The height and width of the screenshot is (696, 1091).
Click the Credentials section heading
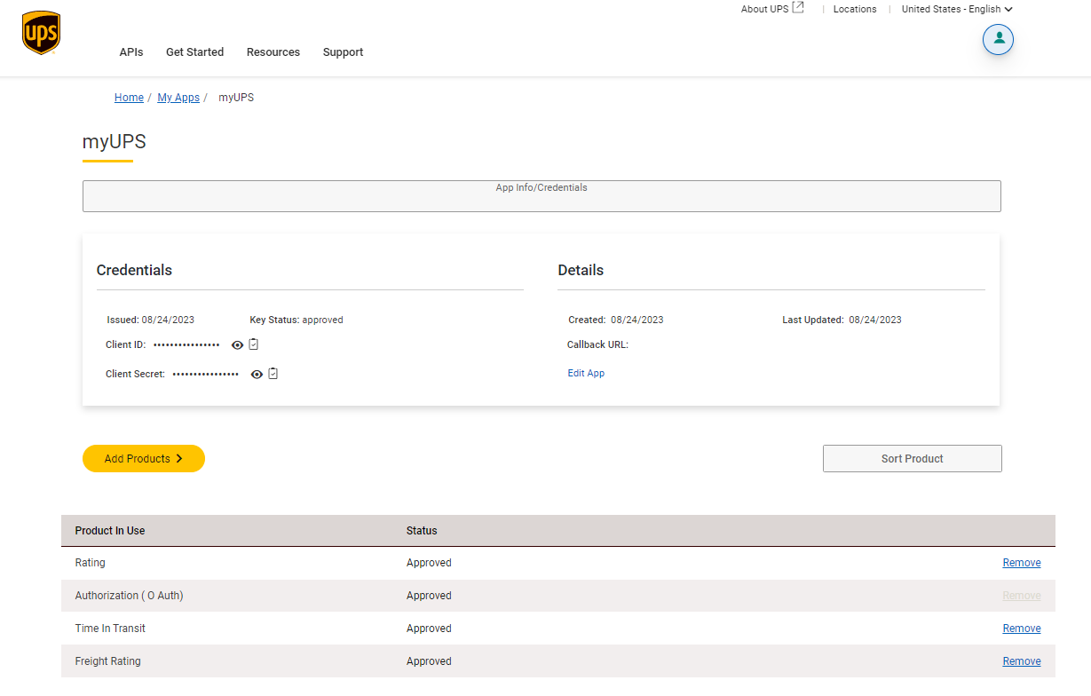point(134,270)
